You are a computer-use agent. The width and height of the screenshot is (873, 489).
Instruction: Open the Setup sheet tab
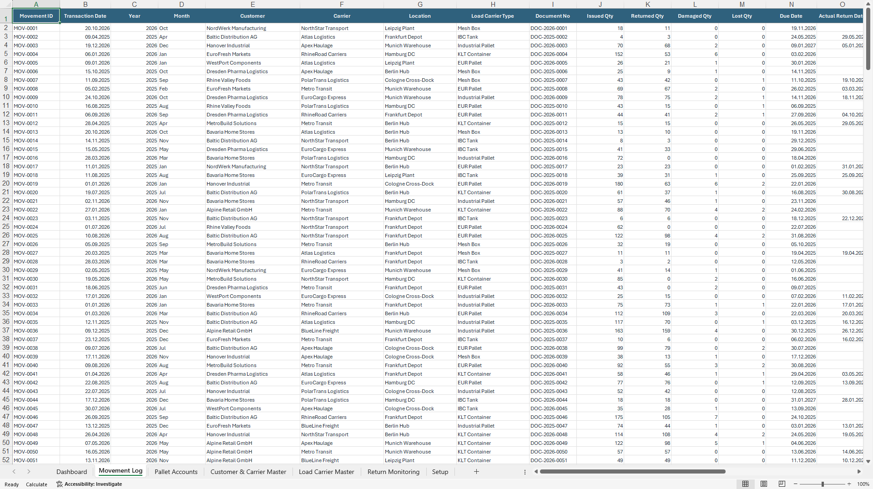(x=440, y=472)
